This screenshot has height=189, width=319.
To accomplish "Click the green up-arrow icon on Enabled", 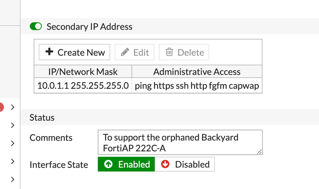I will click(x=109, y=164).
